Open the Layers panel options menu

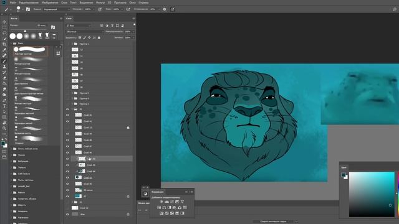pos(133,19)
